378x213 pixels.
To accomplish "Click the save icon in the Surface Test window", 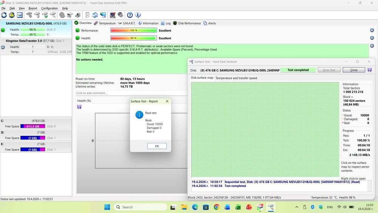I will click(370, 70).
